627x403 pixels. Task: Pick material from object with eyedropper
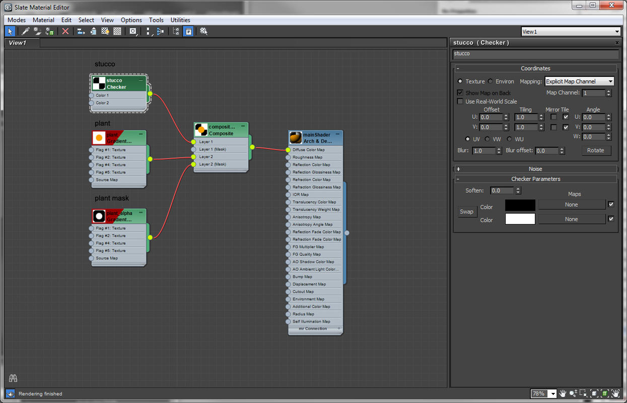click(26, 31)
